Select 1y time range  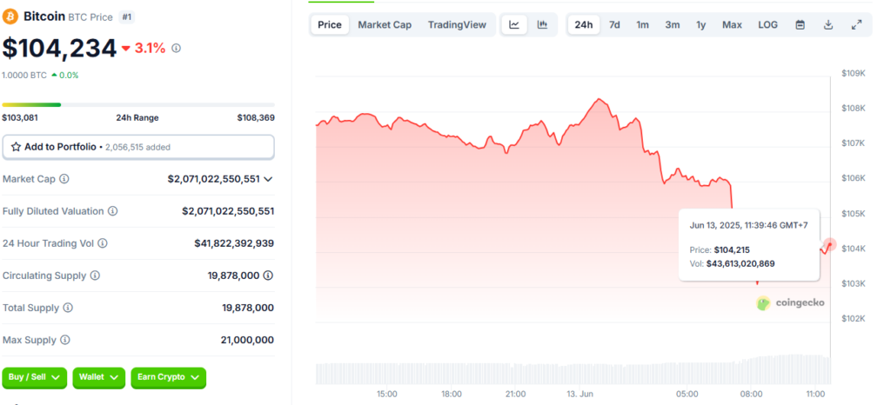701,25
